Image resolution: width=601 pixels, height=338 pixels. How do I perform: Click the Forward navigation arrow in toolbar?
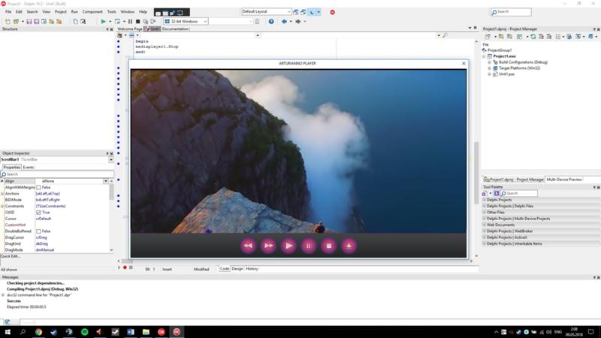tap(297, 22)
